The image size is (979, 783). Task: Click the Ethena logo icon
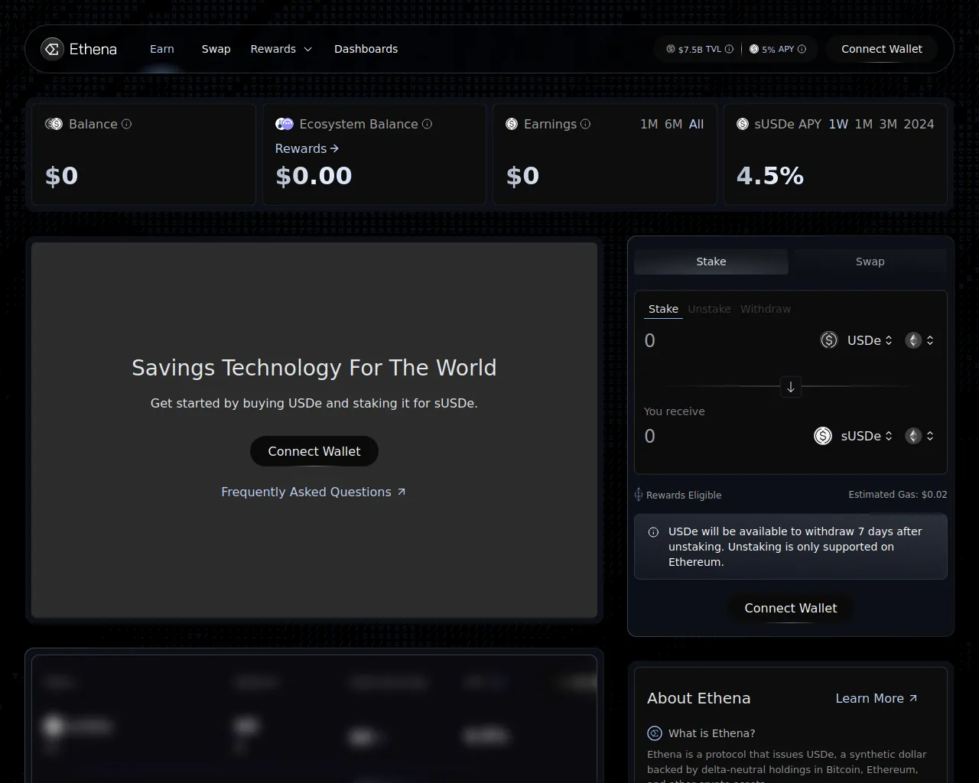[52, 49]
